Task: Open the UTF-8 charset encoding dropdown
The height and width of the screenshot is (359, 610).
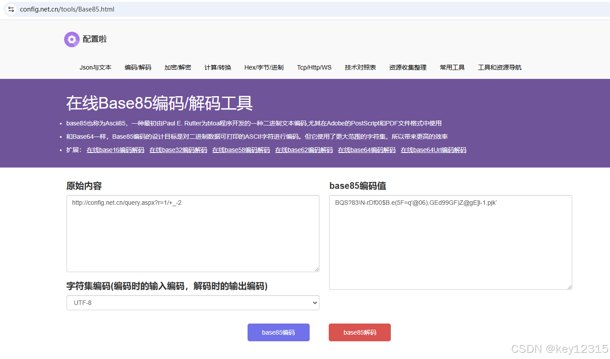Action: click(193, 302)
